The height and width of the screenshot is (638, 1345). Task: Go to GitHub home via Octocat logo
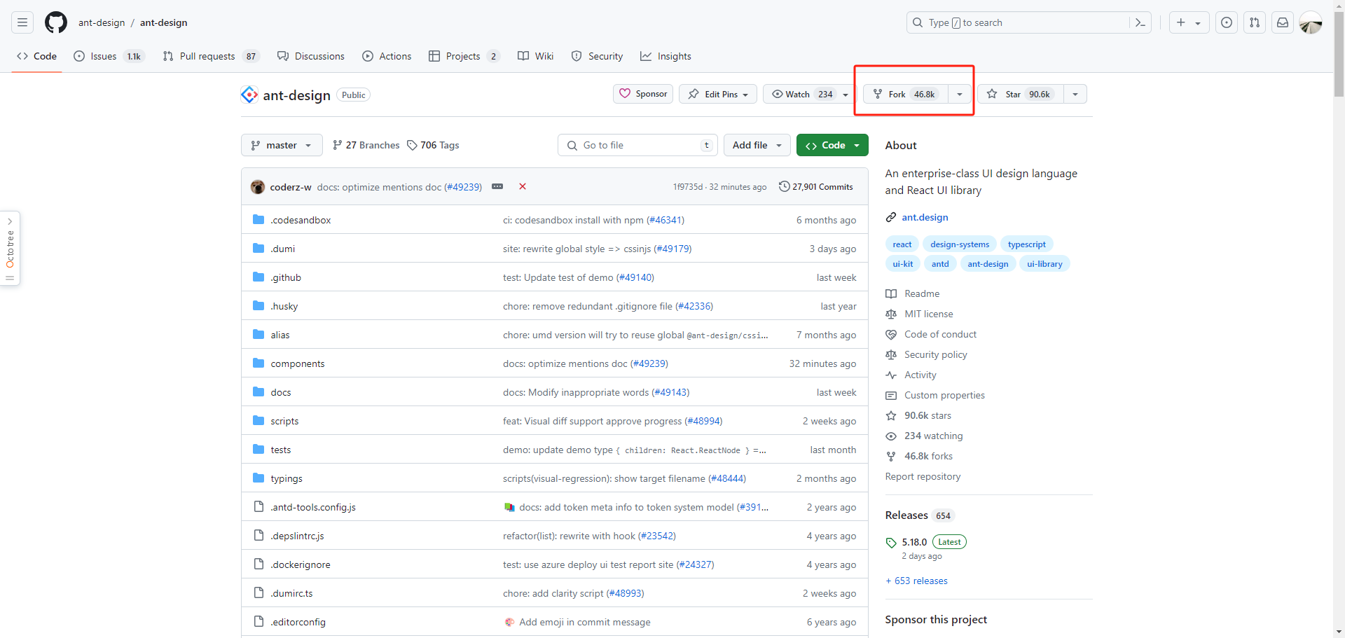pos(56,22)
